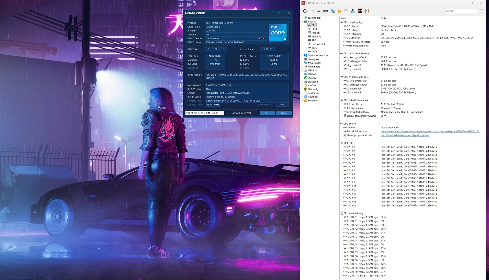Select the ACPI tree item
Image resolution: width=489 pixels, height=280 pixels.
314,52
